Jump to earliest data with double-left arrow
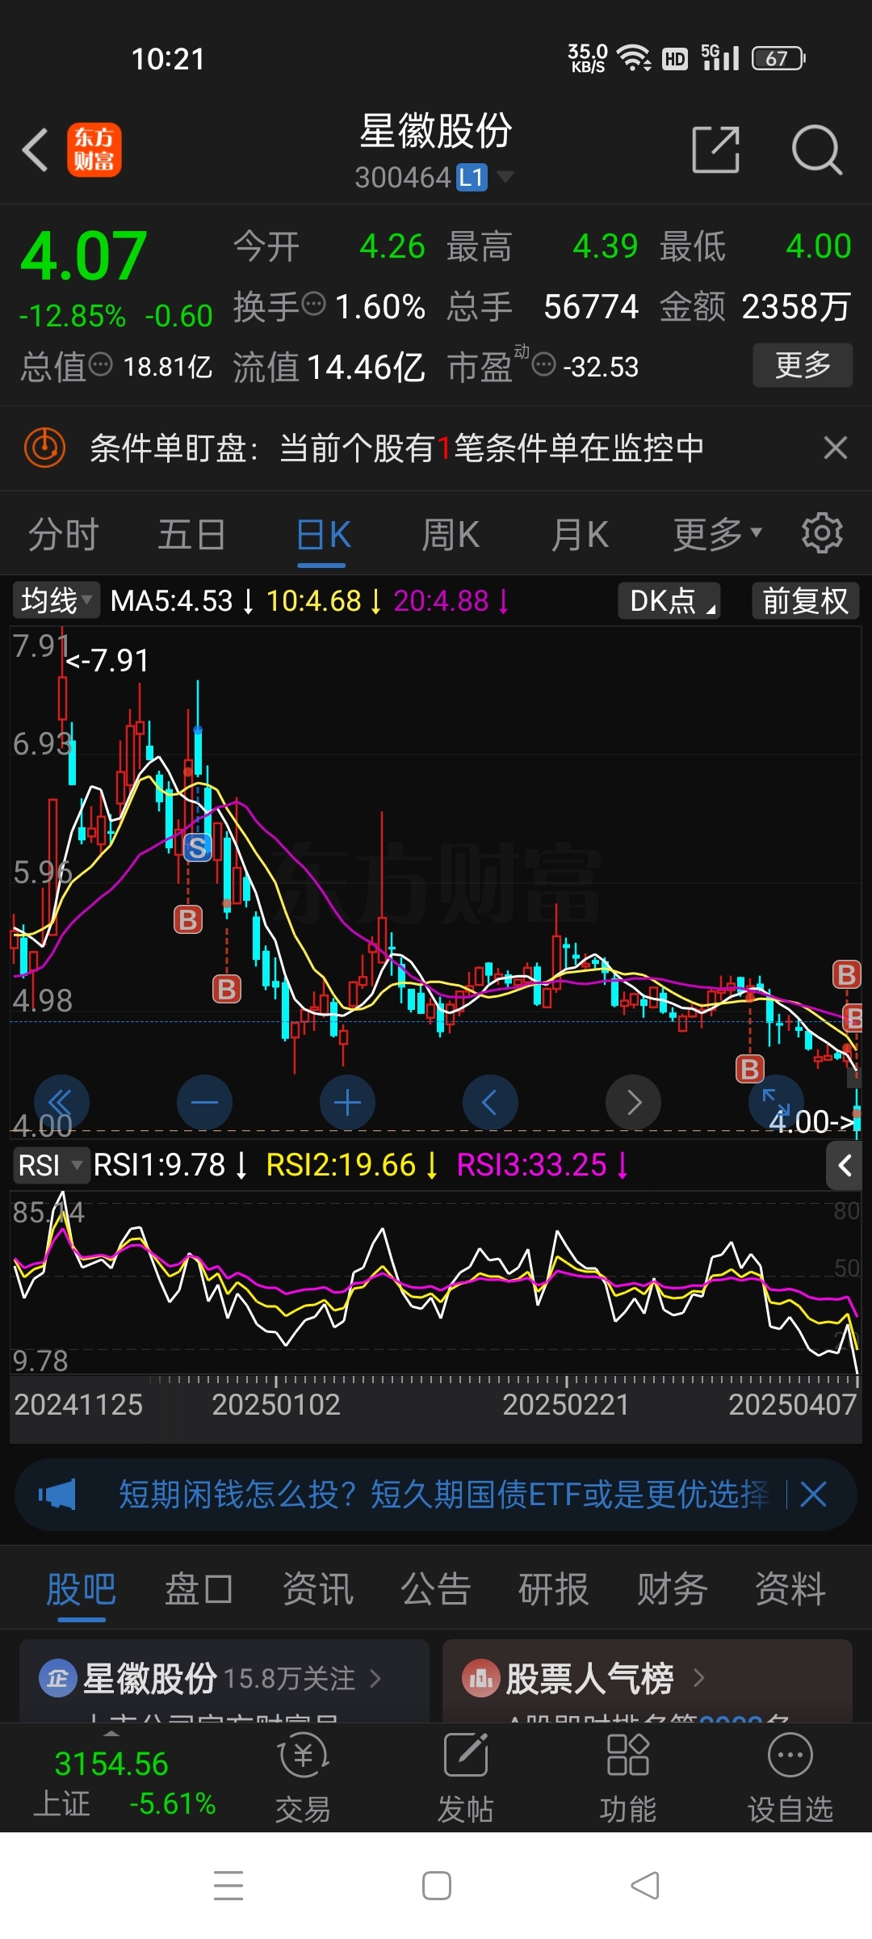 click(x=61, y=1102)
